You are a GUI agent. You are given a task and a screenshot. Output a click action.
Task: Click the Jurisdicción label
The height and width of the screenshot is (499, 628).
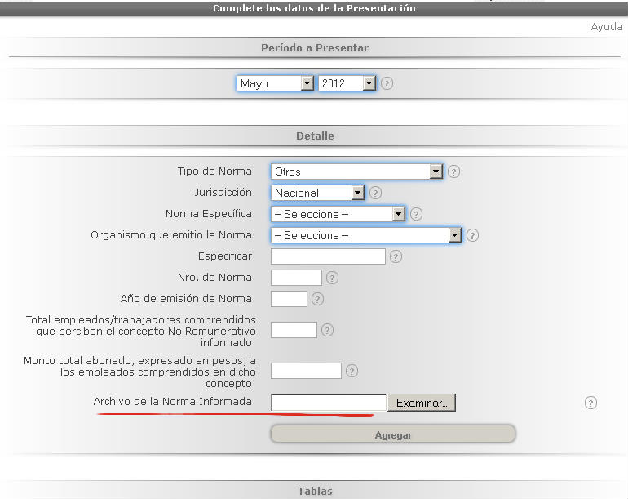point(224,193)
